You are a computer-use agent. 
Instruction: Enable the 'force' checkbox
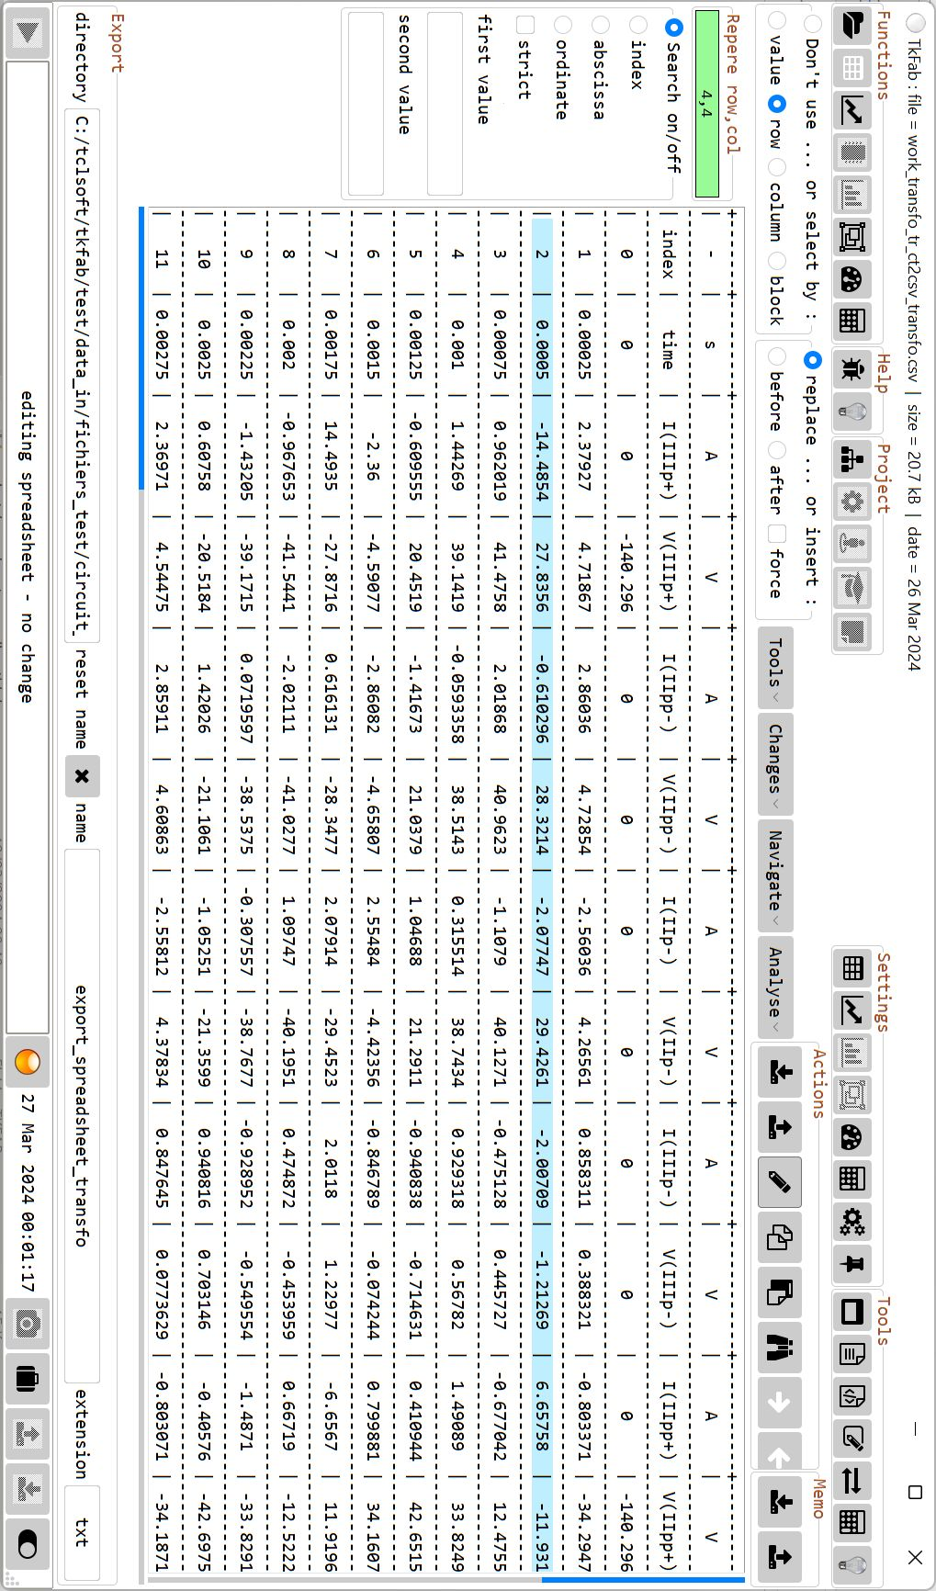(777, 535)
